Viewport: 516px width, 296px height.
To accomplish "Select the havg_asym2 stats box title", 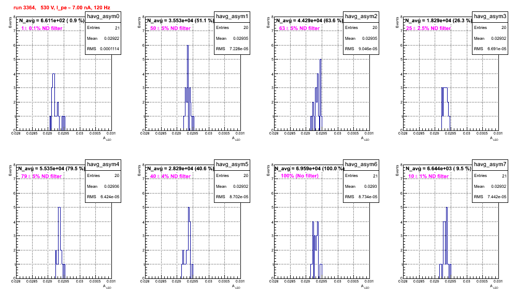I will click(361, 17).
